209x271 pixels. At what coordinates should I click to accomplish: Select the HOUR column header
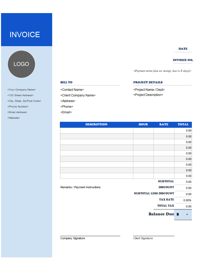[143, 124]
